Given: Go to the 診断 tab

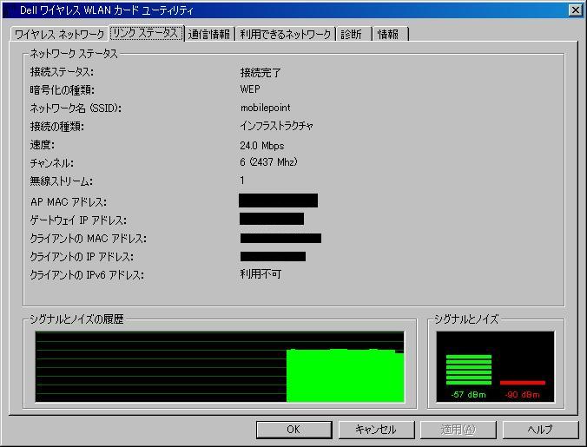Looking at the screenshot, I should (x=353, y=35).
